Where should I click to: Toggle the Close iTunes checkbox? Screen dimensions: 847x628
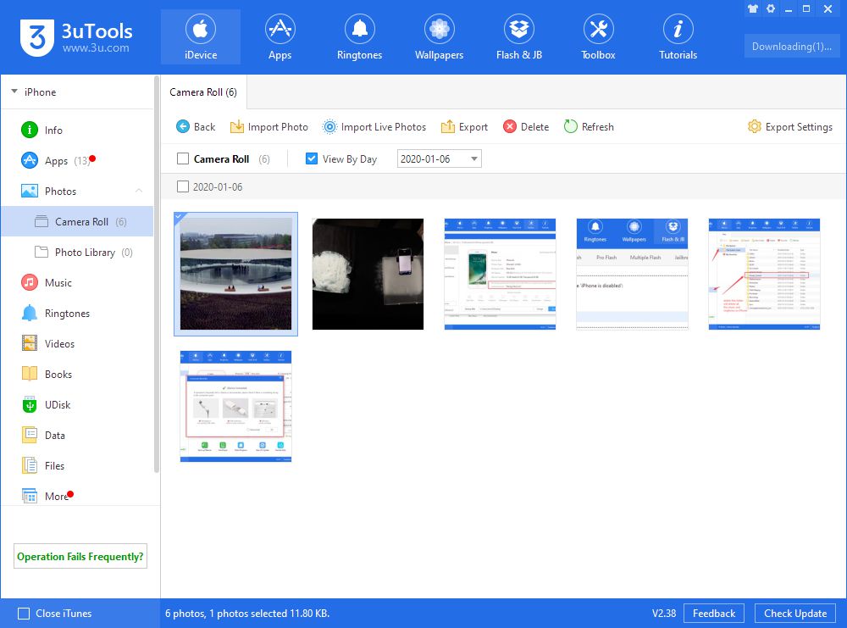coord(24,614)
